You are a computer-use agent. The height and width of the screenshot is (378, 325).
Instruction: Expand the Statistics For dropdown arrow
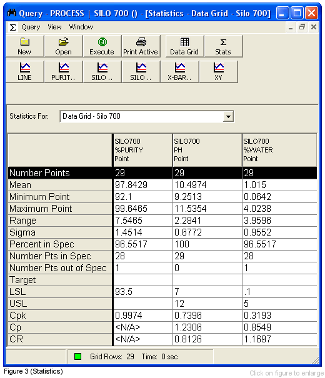coord(228,117)
